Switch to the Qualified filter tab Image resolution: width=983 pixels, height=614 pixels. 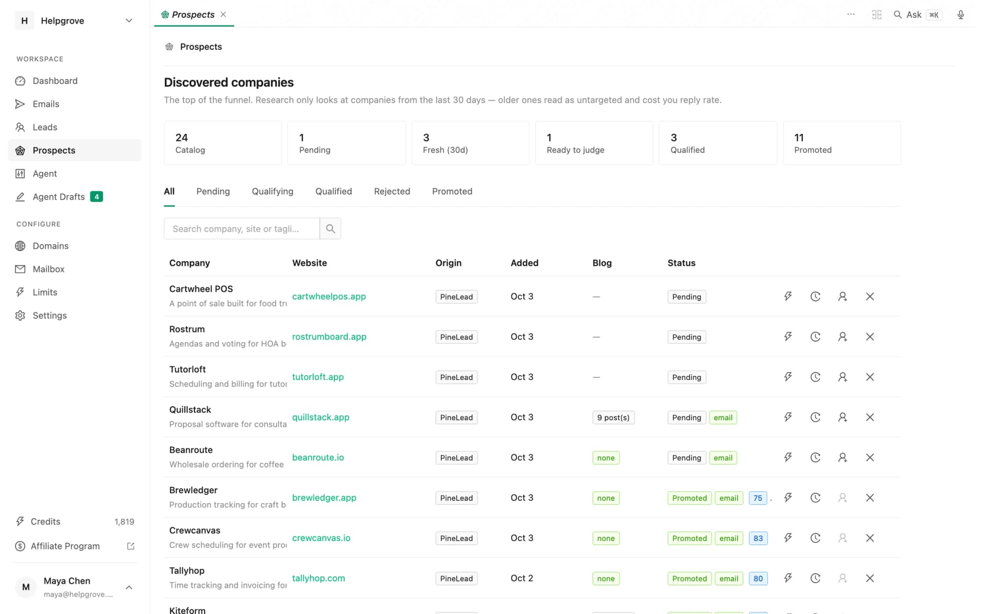(334, 191)
